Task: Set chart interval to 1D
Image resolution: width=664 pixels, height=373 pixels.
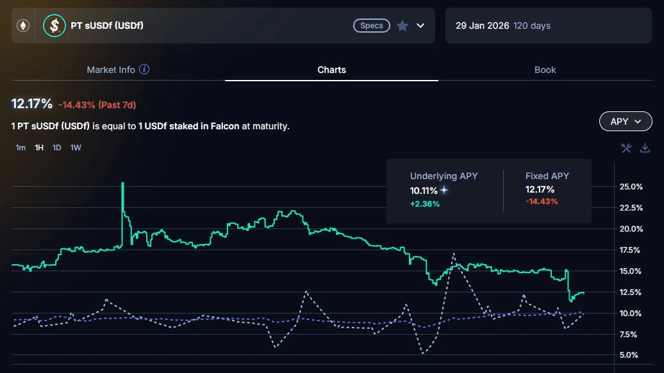Action: (x=57, y=148)
